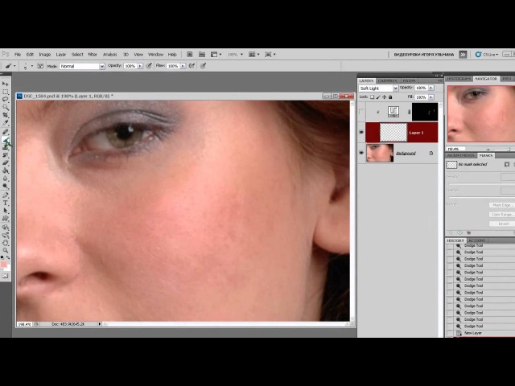Select the Zoom tool in toolbox
Screen dimensions: 515x386
click(x=6, y=251)
